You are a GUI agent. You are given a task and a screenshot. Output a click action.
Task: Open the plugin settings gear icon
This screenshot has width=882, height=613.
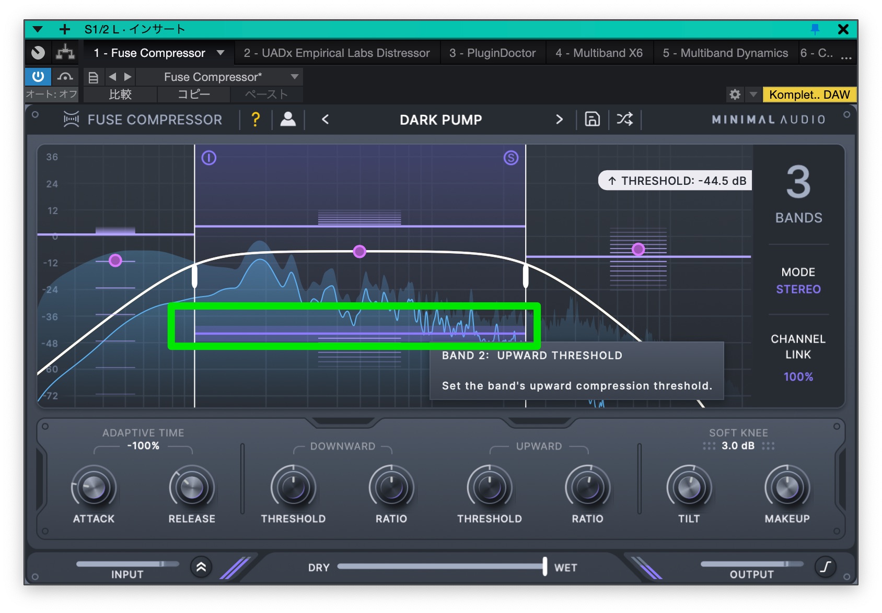(x=735, y=95)
